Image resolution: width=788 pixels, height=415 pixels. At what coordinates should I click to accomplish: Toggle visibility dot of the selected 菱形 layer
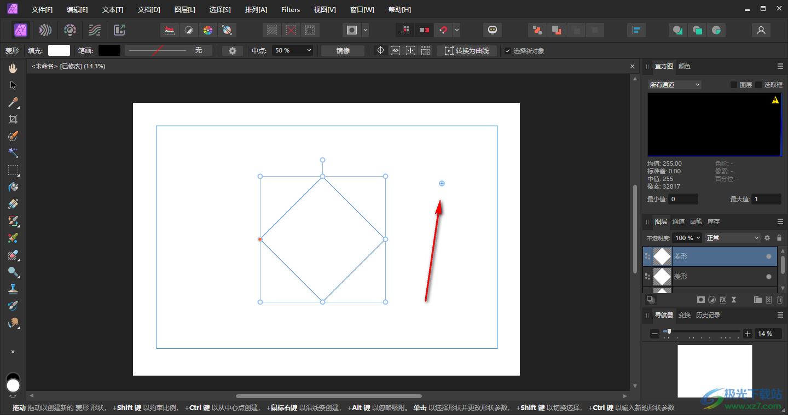click(x=768, y=256)
